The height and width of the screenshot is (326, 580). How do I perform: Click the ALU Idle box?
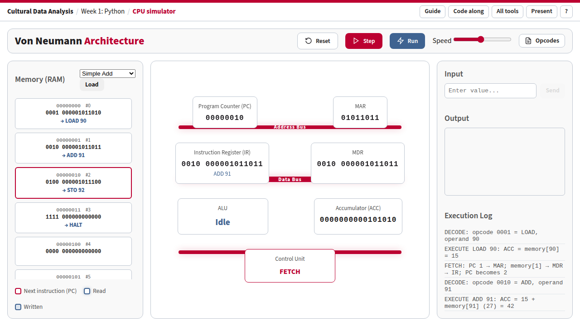click(223, 216)
